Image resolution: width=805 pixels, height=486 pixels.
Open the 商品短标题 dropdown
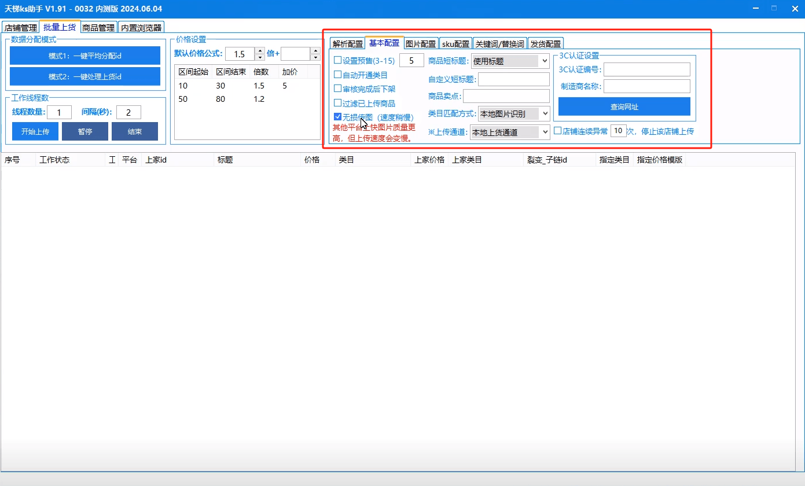(x=510, y=61)
